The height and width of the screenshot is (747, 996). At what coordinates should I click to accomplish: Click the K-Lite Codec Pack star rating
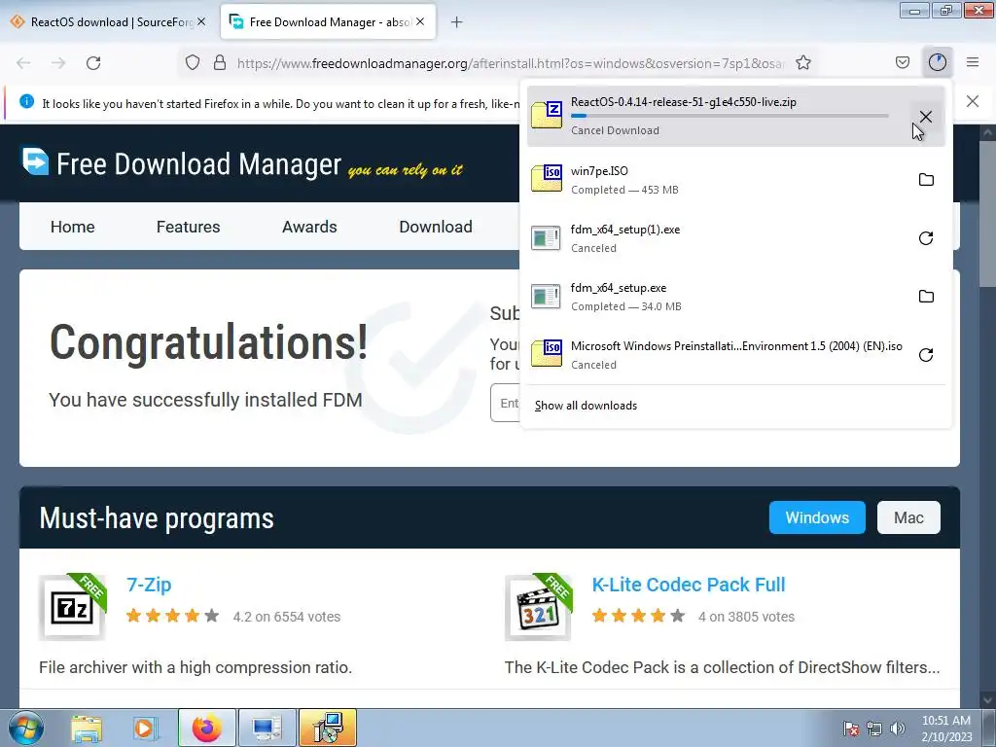coord(638,616)
